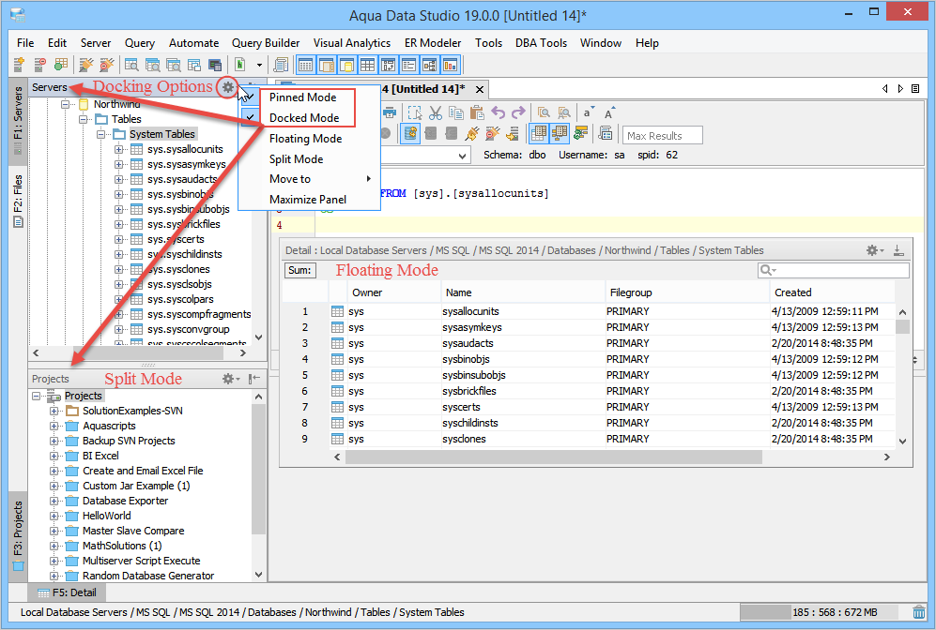This screenshot has height=630, width=936.
Task: Open the Query Window toolbar icon
Action: (x=131, y=65)
